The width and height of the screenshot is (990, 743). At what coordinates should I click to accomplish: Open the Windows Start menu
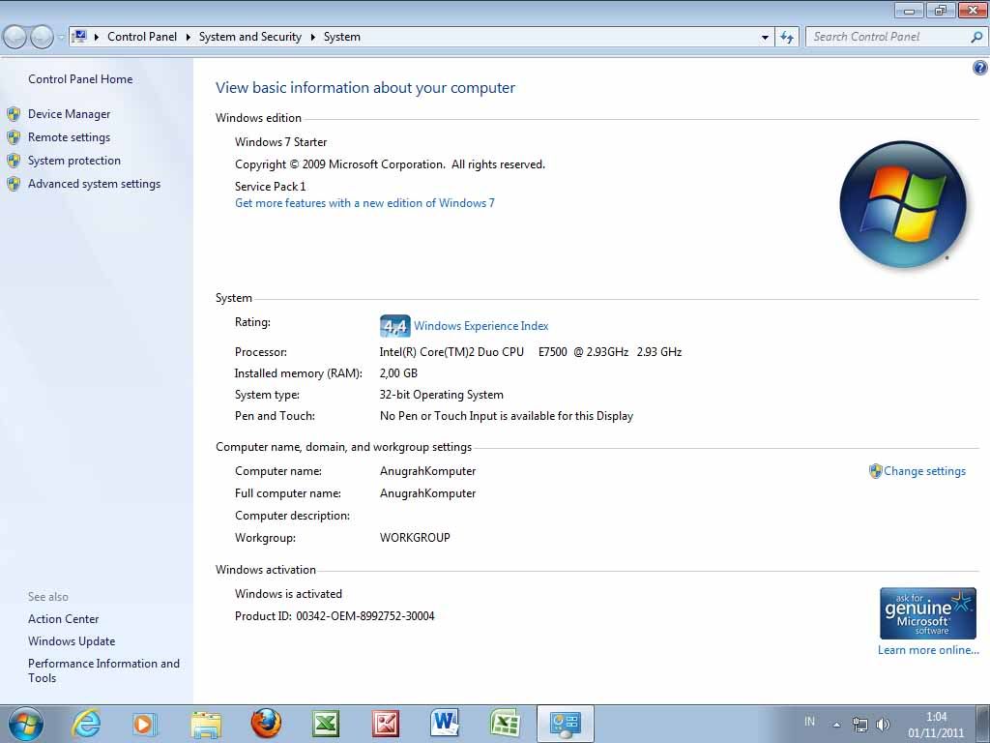tap(25, 724)
